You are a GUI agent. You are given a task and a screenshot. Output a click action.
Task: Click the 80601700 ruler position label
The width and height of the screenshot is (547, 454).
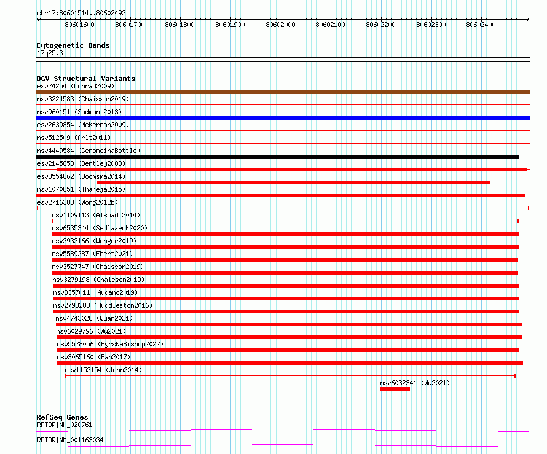coord(130,25)
